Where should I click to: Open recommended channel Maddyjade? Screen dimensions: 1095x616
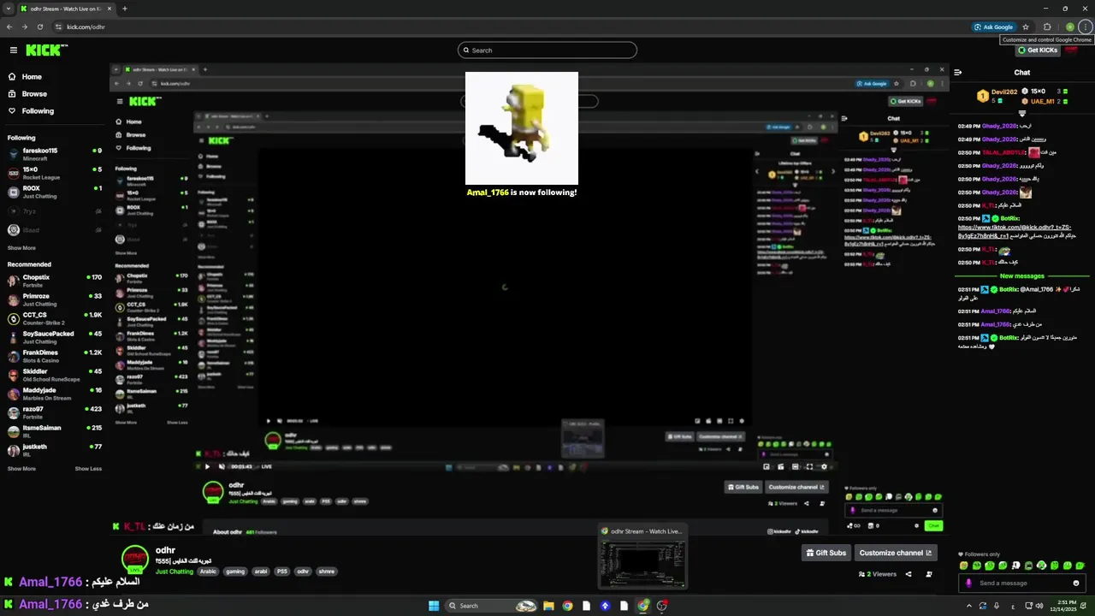pyautogui.click(x=53, y=394)
